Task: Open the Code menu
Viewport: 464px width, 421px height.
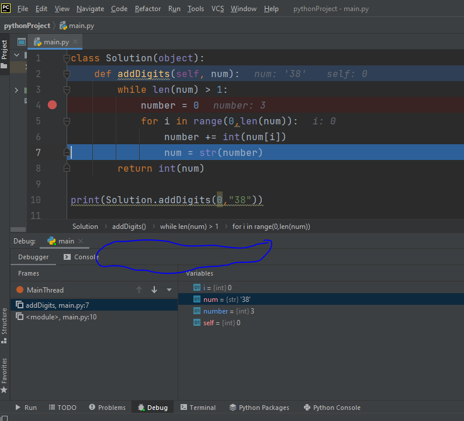Action: [x=119, y=9]
